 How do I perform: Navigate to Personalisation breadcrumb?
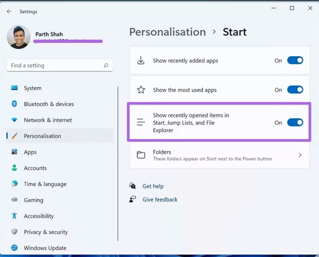coord(167,32)
